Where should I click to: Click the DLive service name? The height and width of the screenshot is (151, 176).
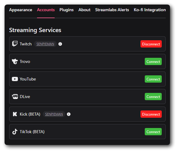pos(25,97)
